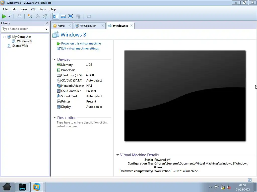Open the Snapshot Manager toolbar icon
Image resolution: width=257 pixels, height=192 pixels.
(x=45, y=16)
